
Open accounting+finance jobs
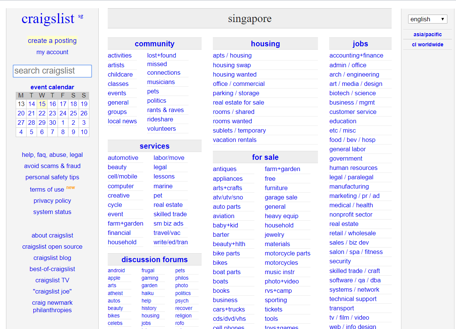pyautogui.click(x=356, y=55)
